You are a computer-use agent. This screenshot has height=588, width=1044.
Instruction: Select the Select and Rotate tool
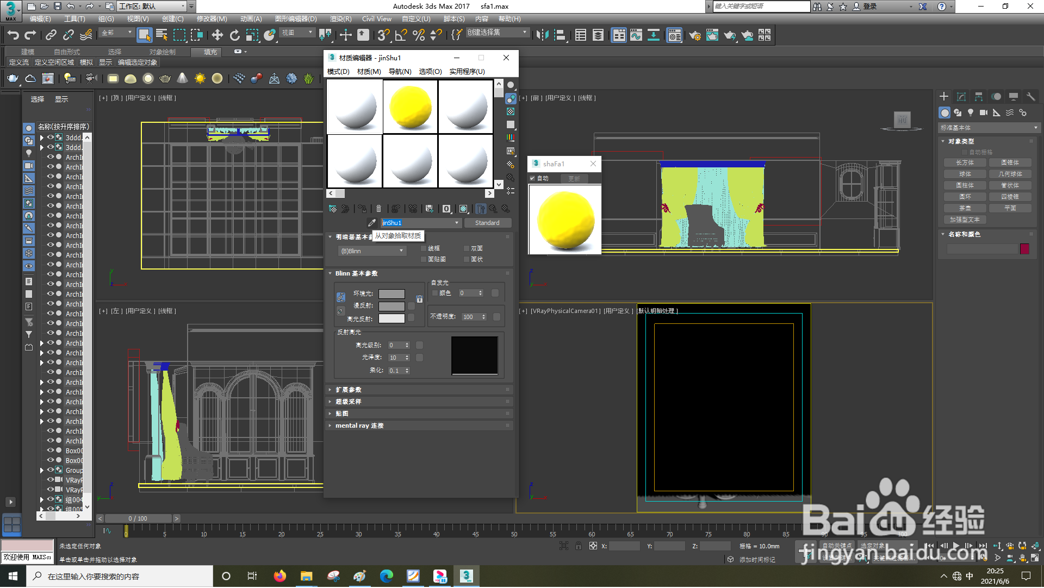pyautogui.click(x=235, y=35)
